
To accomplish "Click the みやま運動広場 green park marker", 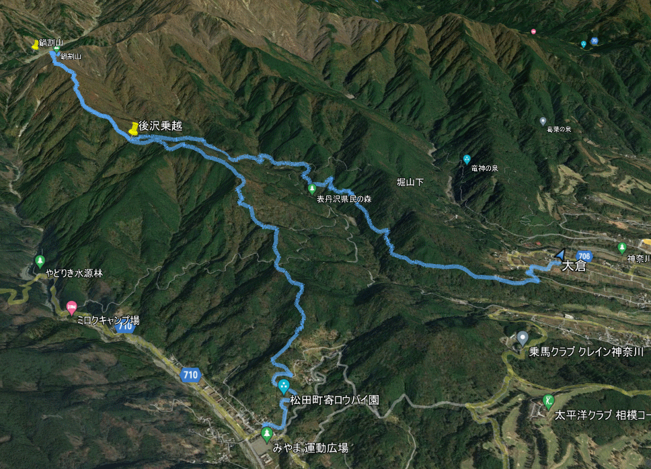I will click(x=266, y=434).
